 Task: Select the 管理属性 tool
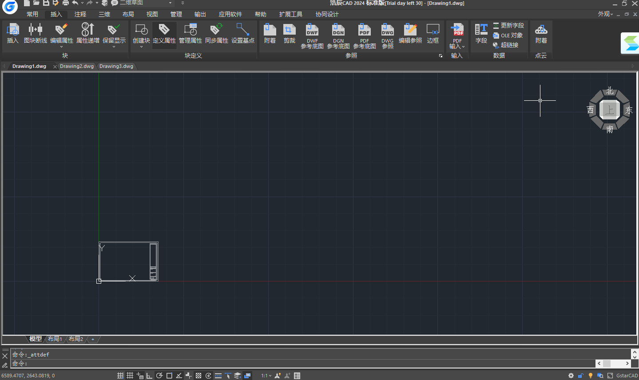(191, 35)
